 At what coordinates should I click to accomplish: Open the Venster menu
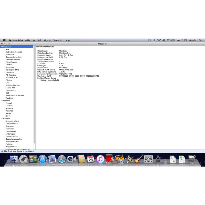click(x=57, y=40)
